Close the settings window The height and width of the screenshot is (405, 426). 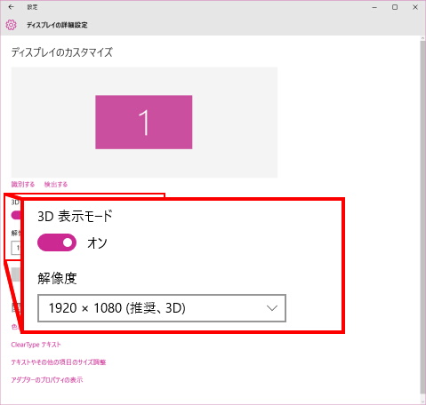click(x=415, y=7)
